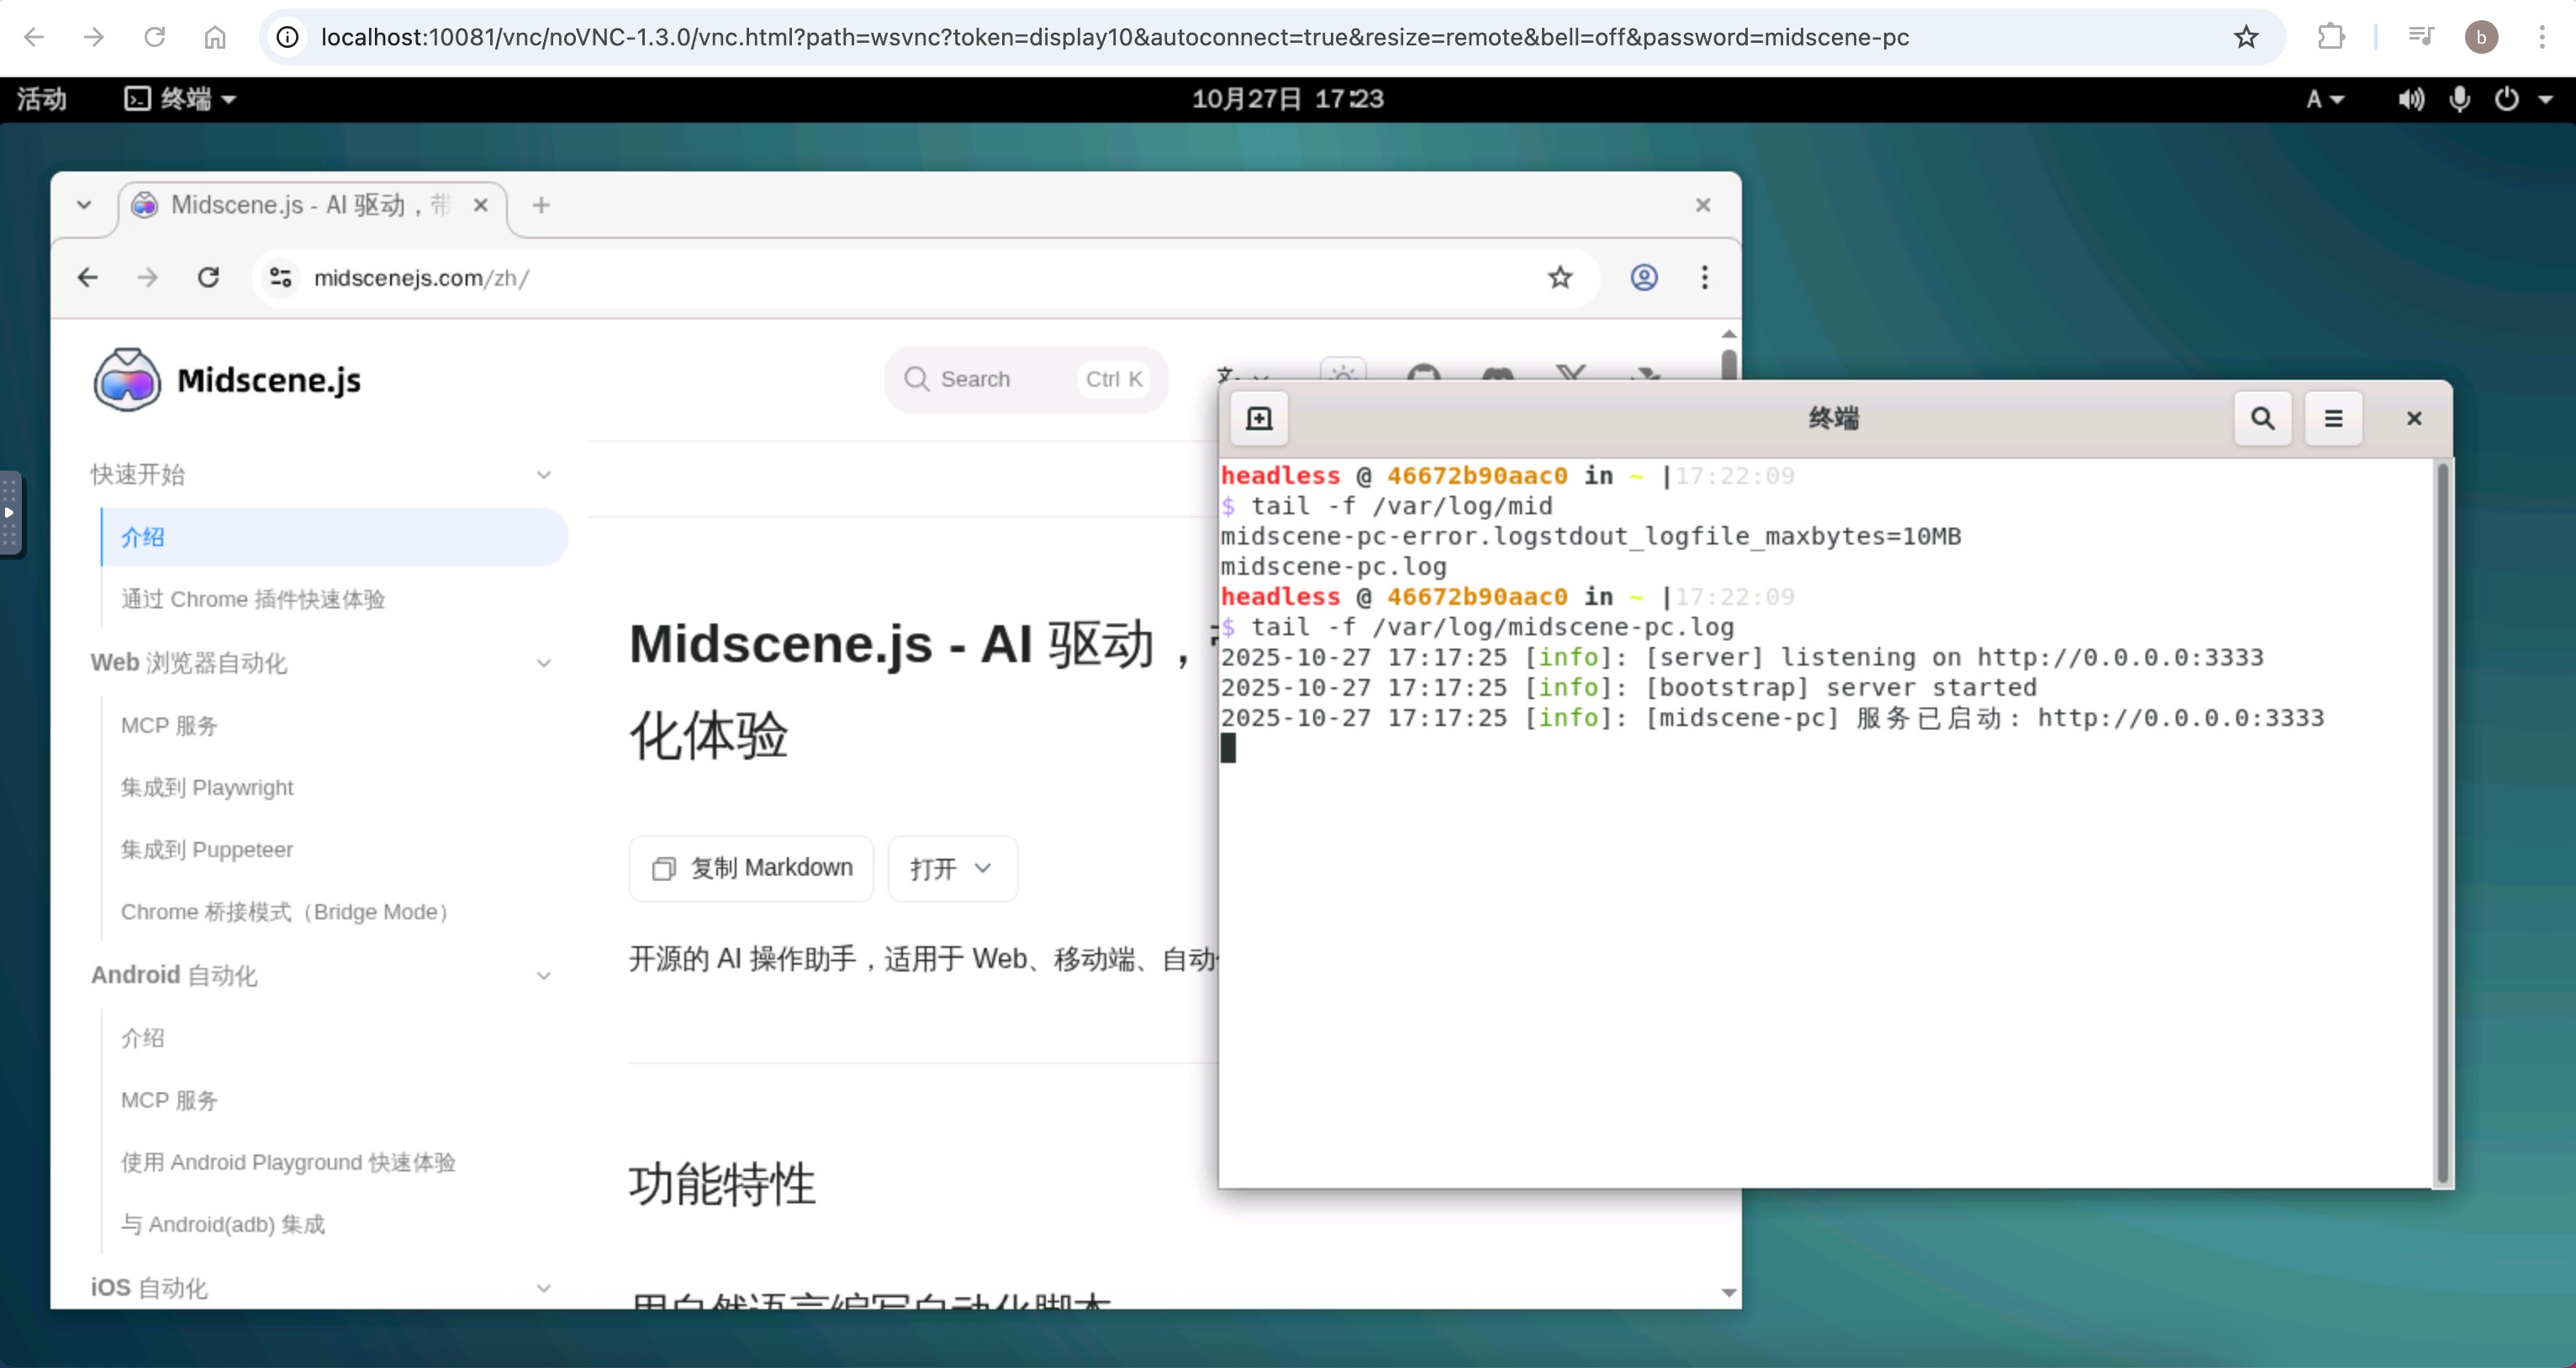Click the terminal new tab icon
The image size is (2576, 1368).
click(1259, 418)
